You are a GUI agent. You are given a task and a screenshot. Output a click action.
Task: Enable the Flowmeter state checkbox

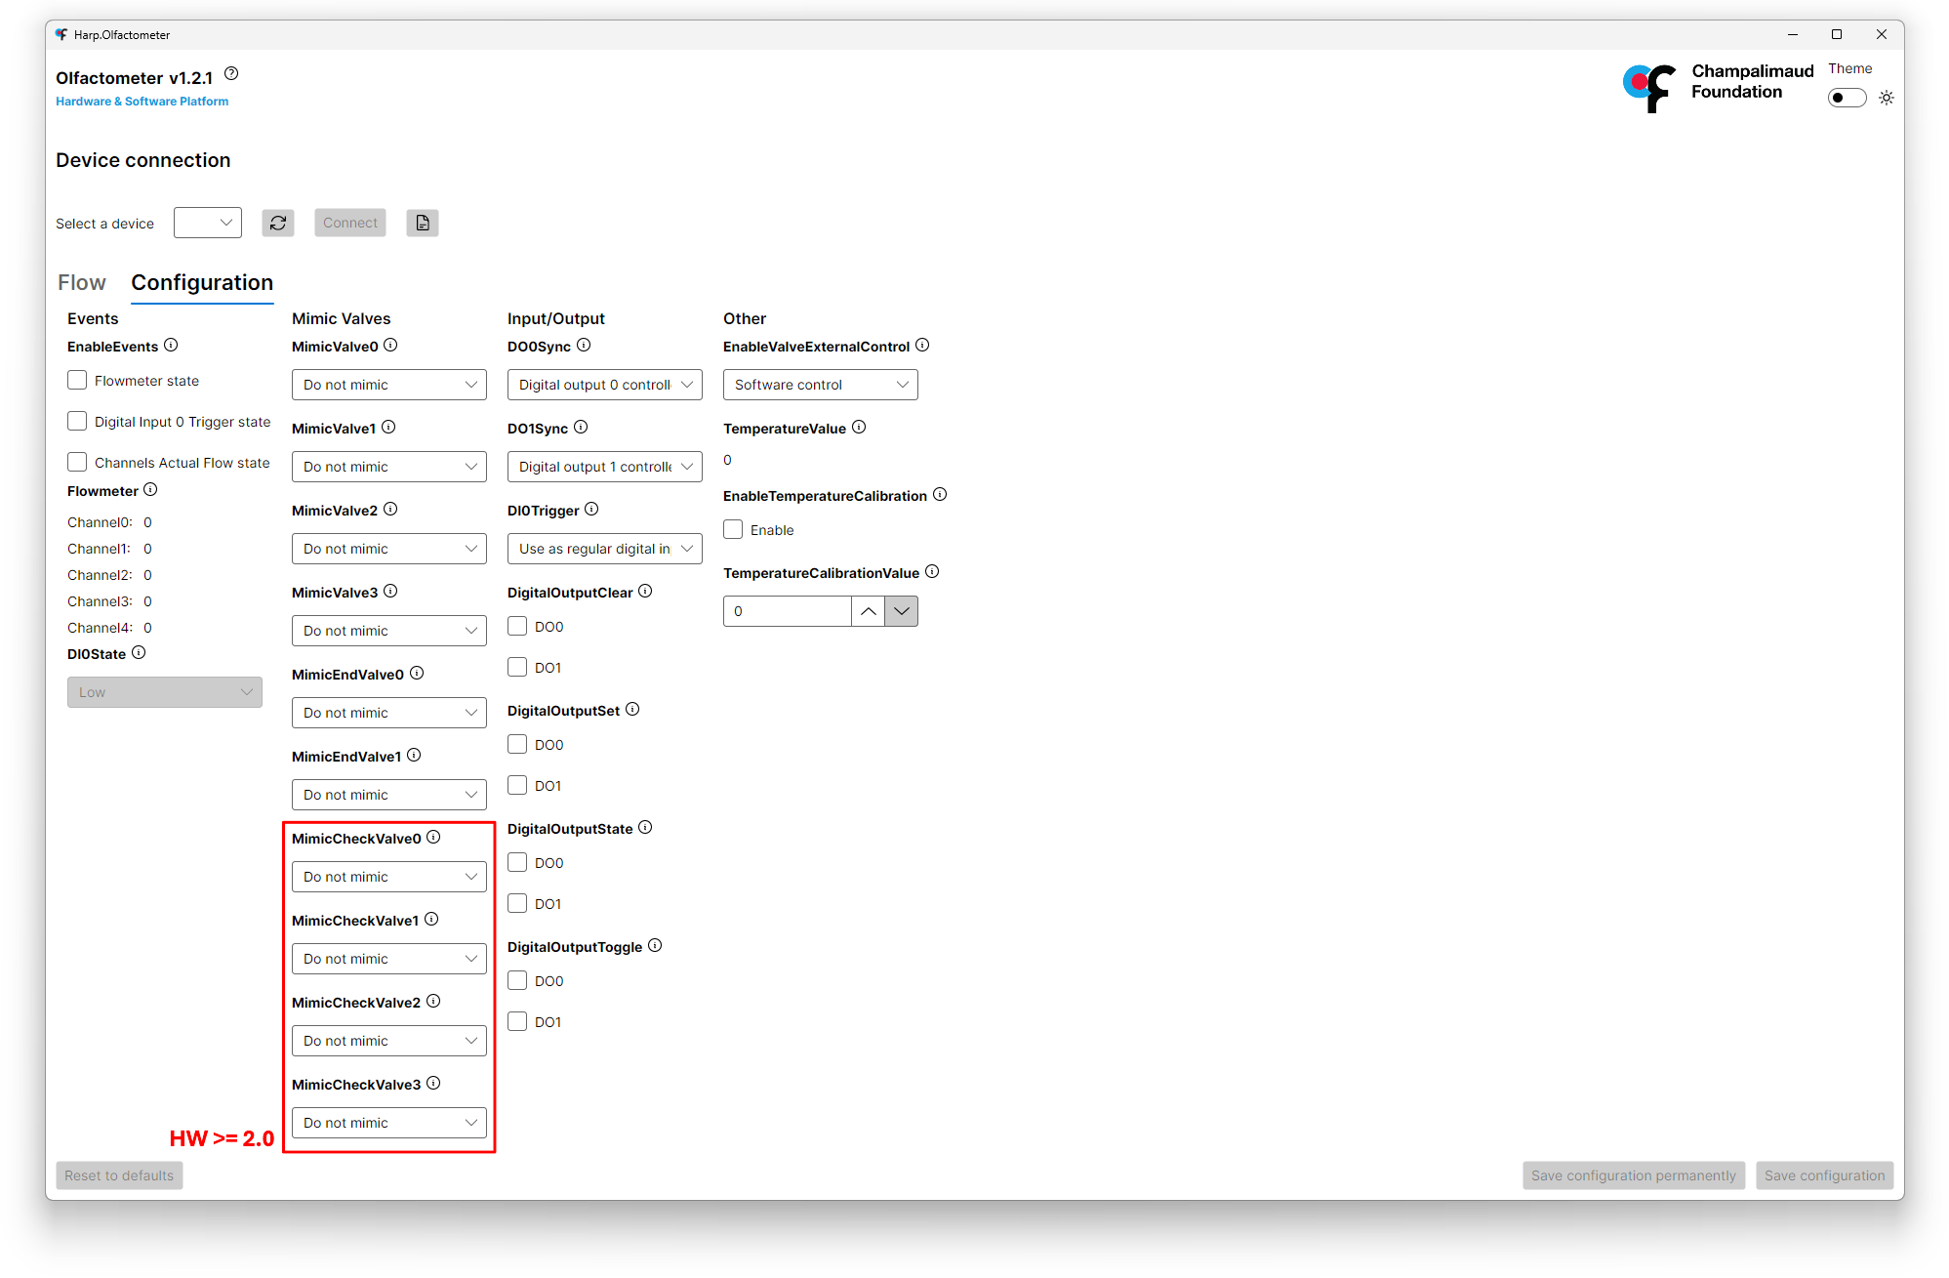(77, 381)
